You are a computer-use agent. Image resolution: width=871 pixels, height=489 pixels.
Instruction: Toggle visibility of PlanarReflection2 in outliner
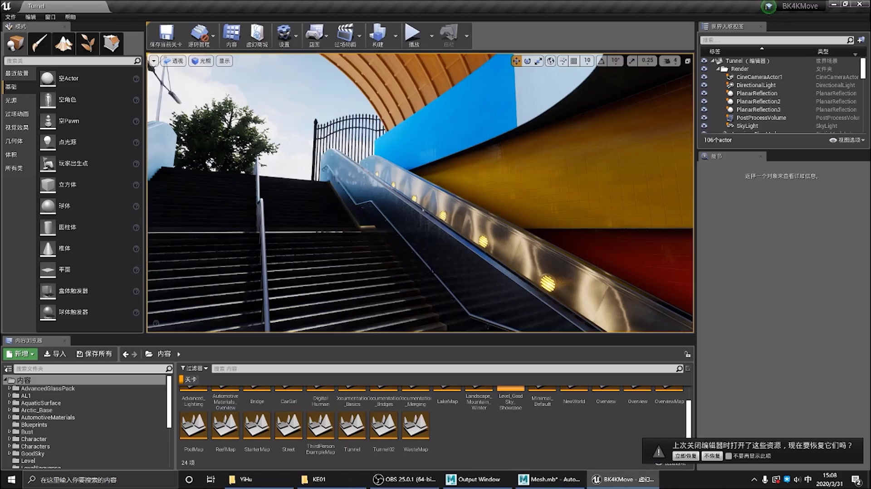pyautogui.click(x=704, y=101)
